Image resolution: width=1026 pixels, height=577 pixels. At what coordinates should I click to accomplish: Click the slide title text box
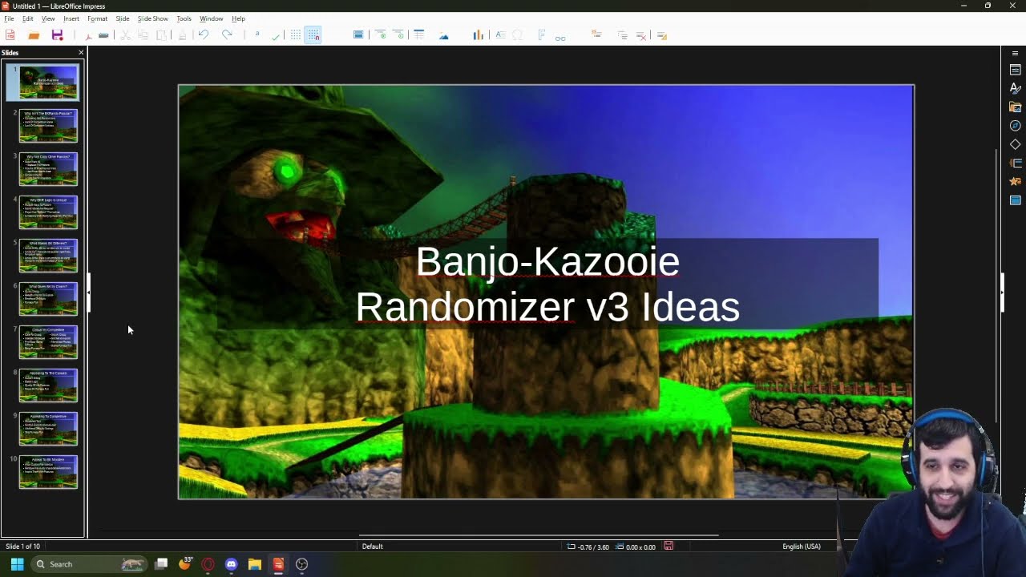[x=547, y=284]
